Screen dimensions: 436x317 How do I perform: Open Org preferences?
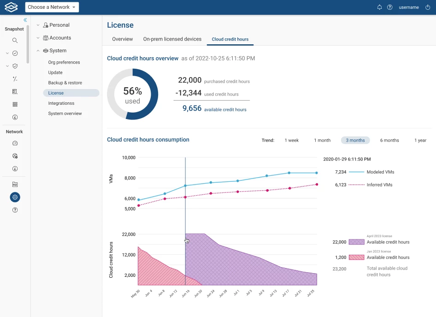coord(64,62)
